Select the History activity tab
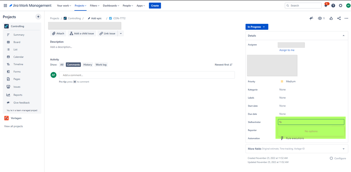 coord(88,65)
